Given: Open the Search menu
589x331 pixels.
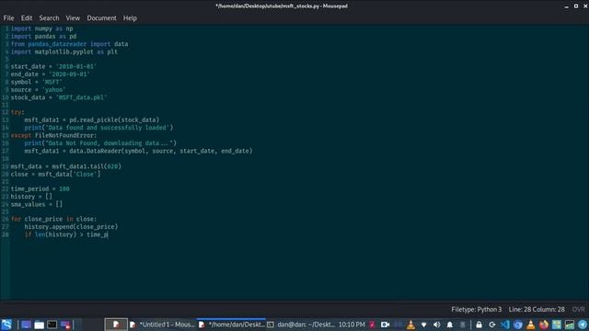Looking at the screenshot, I should tap(49, 18).
